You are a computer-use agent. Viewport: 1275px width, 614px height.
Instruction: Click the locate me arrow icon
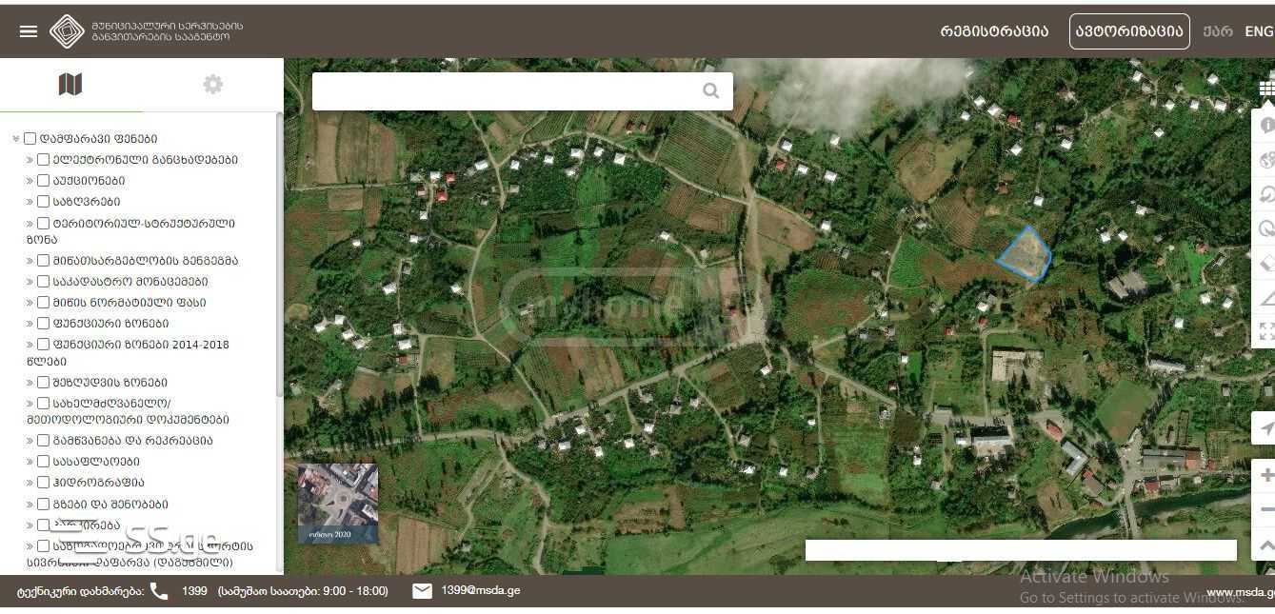click(1266, 429)
